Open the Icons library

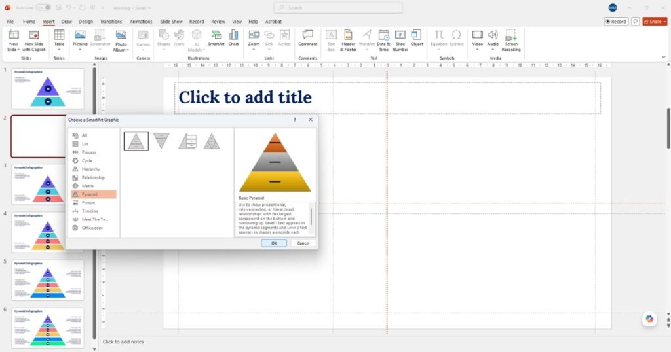(180, 38)
